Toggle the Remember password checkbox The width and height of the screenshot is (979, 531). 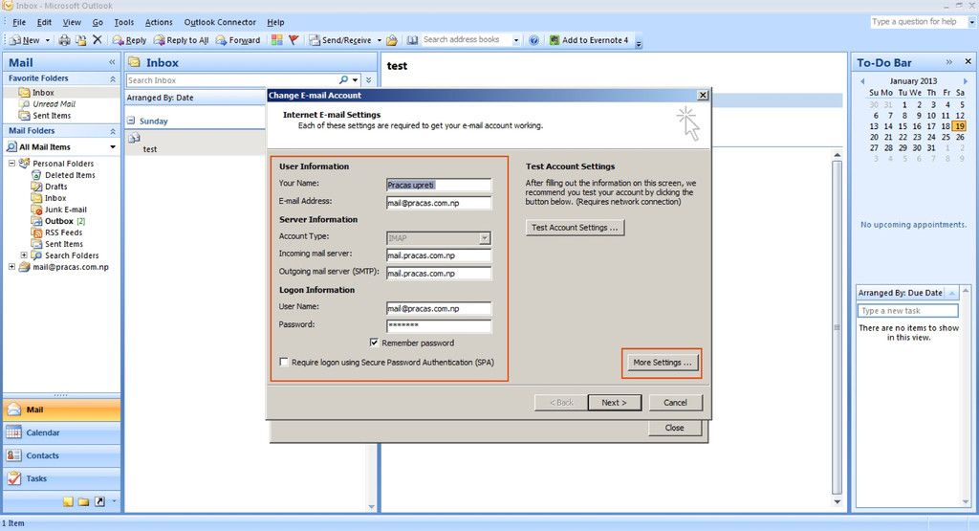[x=374, y=343]
